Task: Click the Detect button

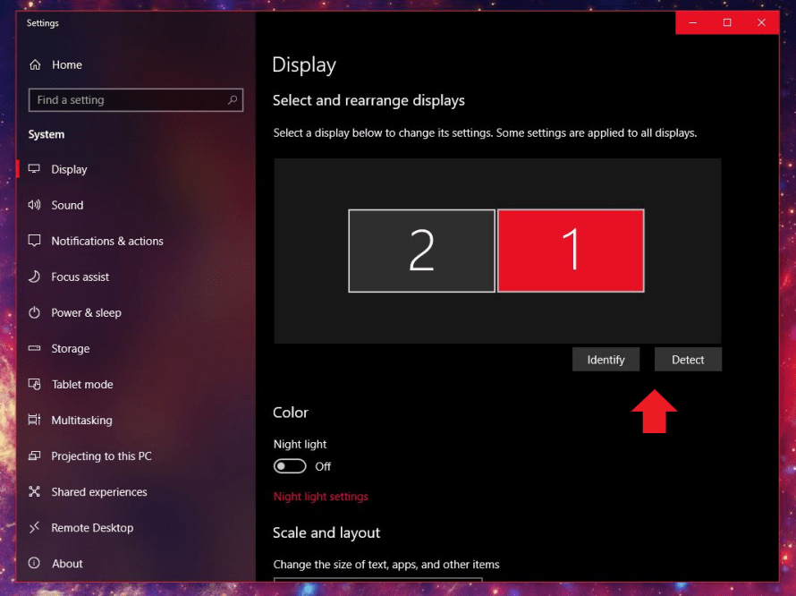Action: tap(688, 359)
